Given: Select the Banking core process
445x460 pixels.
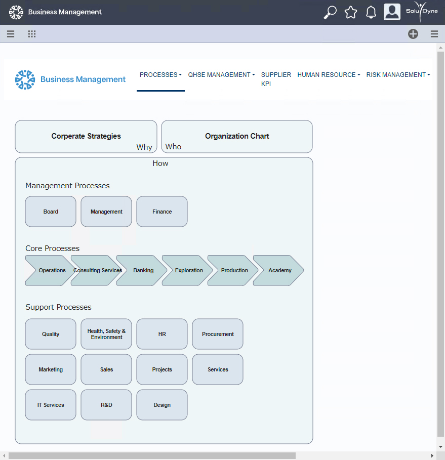Looking at the screenshot, I should click(x=142, y=270).
